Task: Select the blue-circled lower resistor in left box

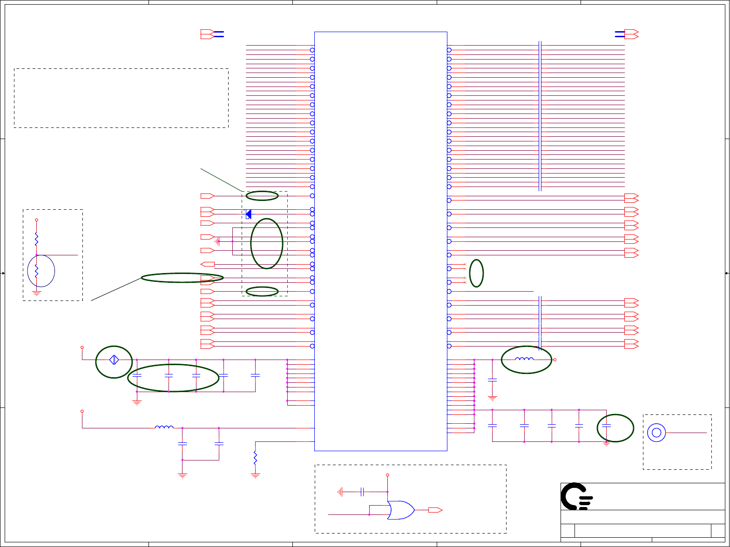Action: click(36, 271)
